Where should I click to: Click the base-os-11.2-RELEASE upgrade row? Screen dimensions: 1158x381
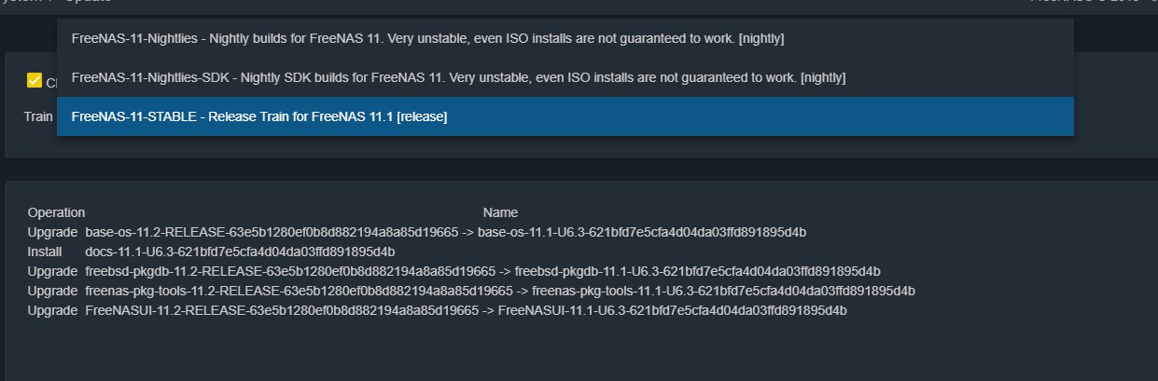click(x=417, y=232)
